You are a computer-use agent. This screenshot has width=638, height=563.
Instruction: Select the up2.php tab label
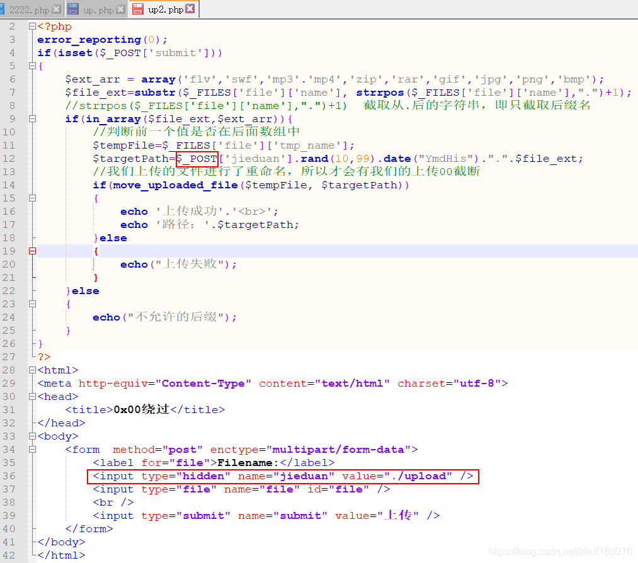[x=166, y=10]
